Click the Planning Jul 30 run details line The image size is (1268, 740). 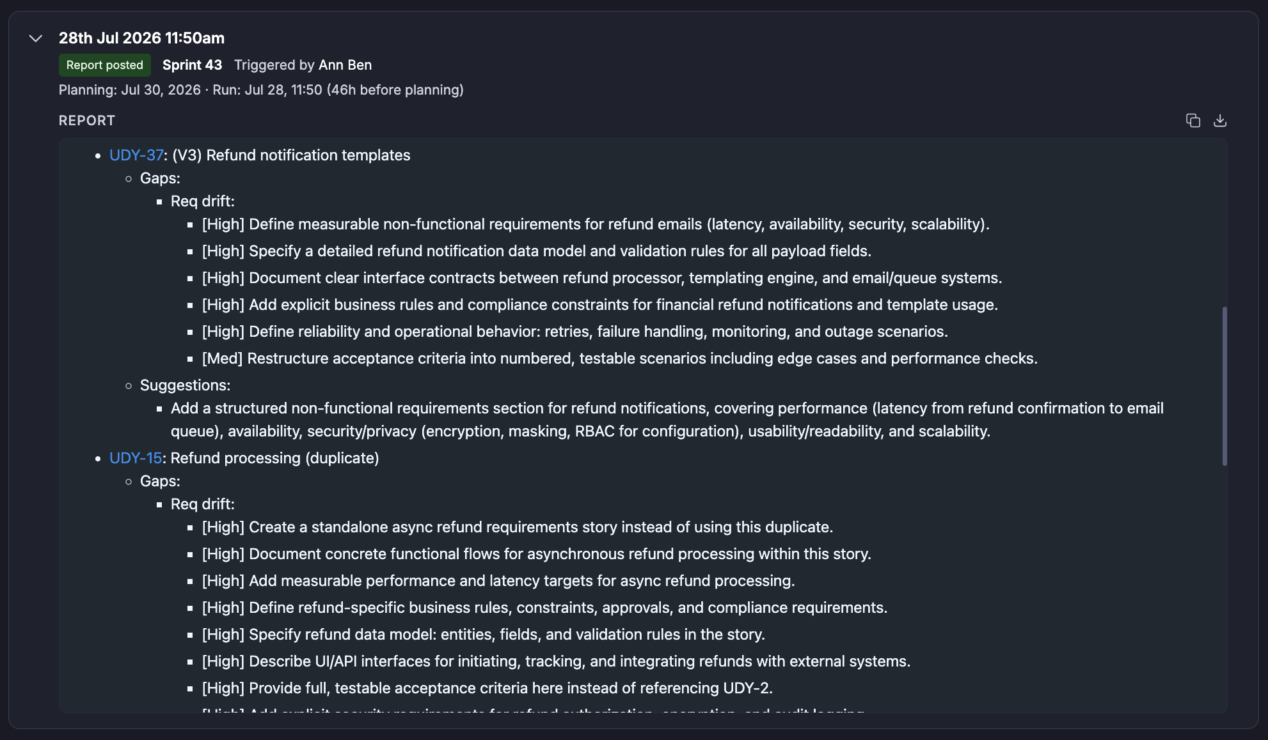click(x=261, y=90)
